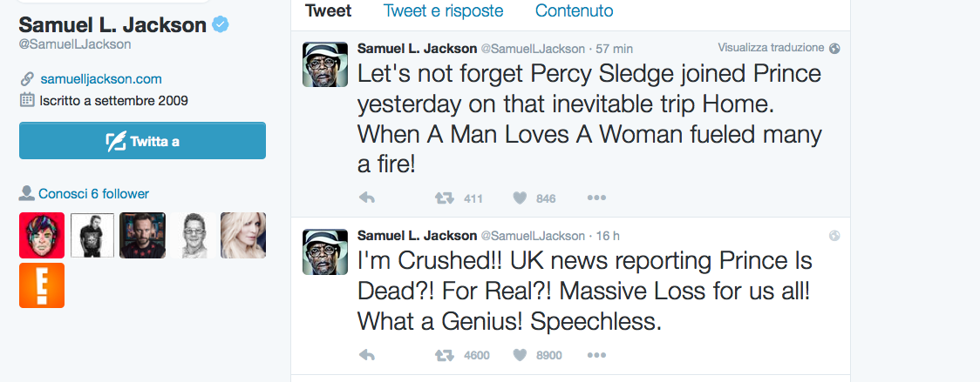The width and height of the screenshot is (980, 382).
Task: Open the blonde woman follower avatar
Action: (x=243, y=235)
